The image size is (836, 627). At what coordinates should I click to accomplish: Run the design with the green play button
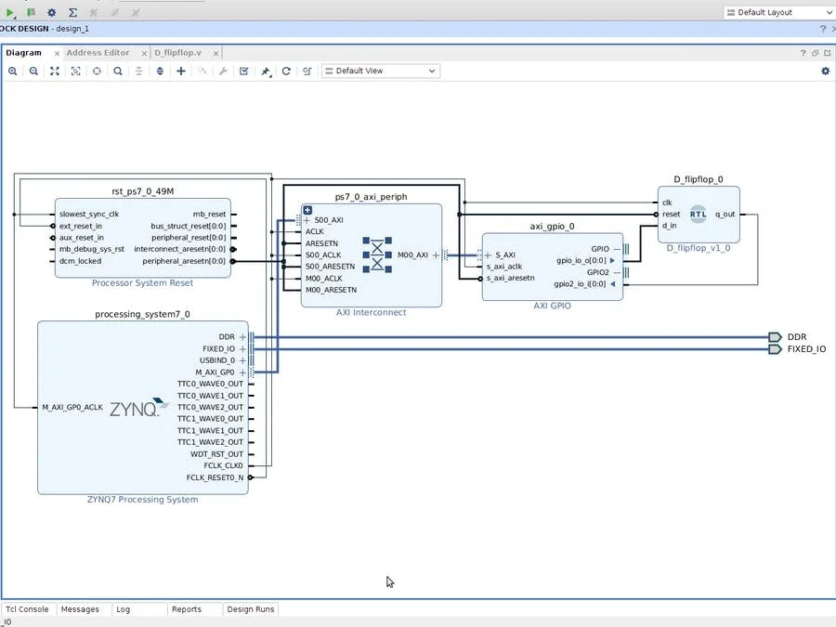[9, 12]
